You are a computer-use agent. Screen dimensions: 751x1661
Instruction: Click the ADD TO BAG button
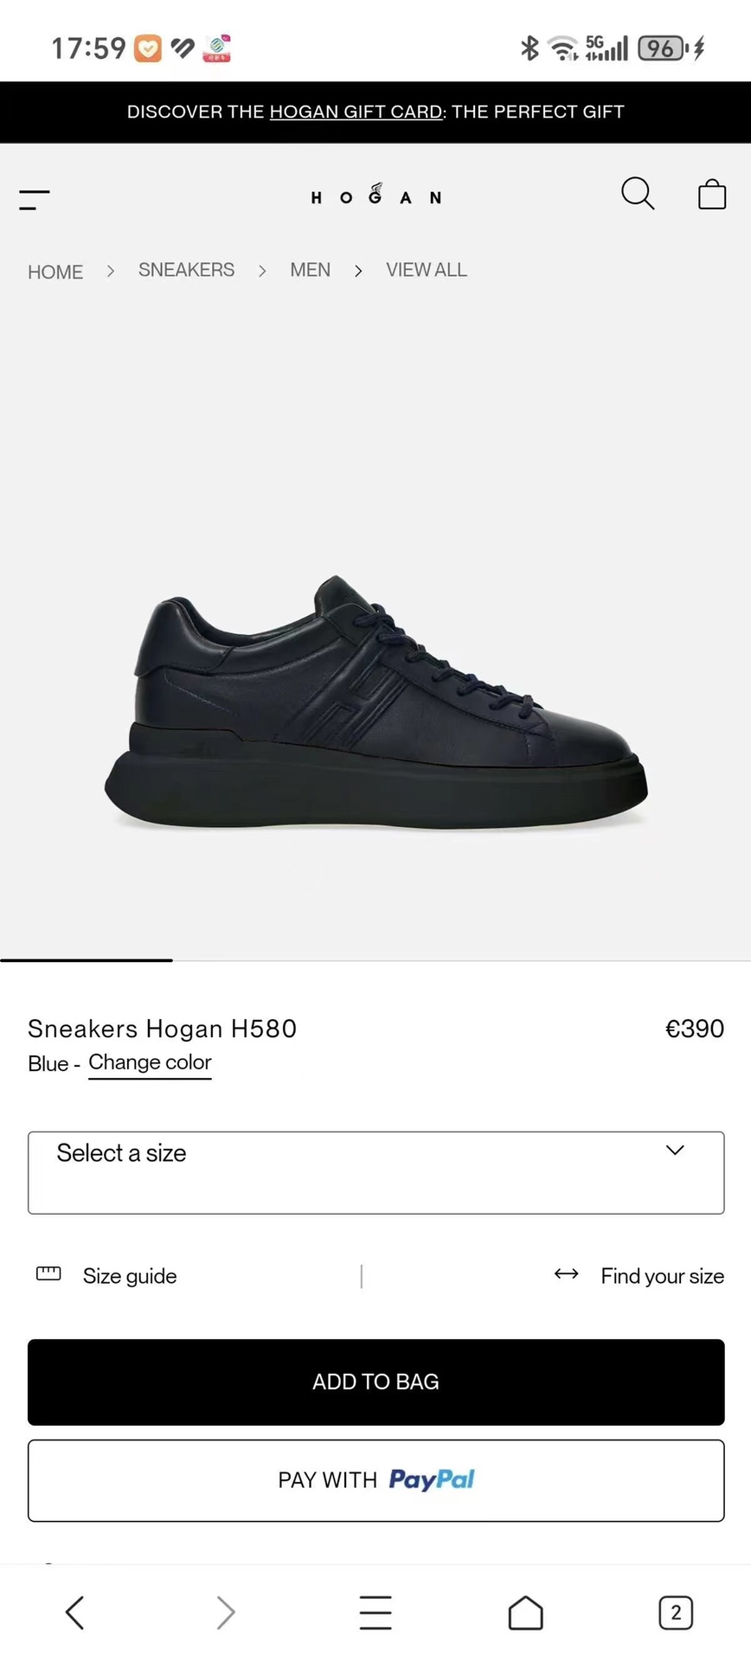375,1382
